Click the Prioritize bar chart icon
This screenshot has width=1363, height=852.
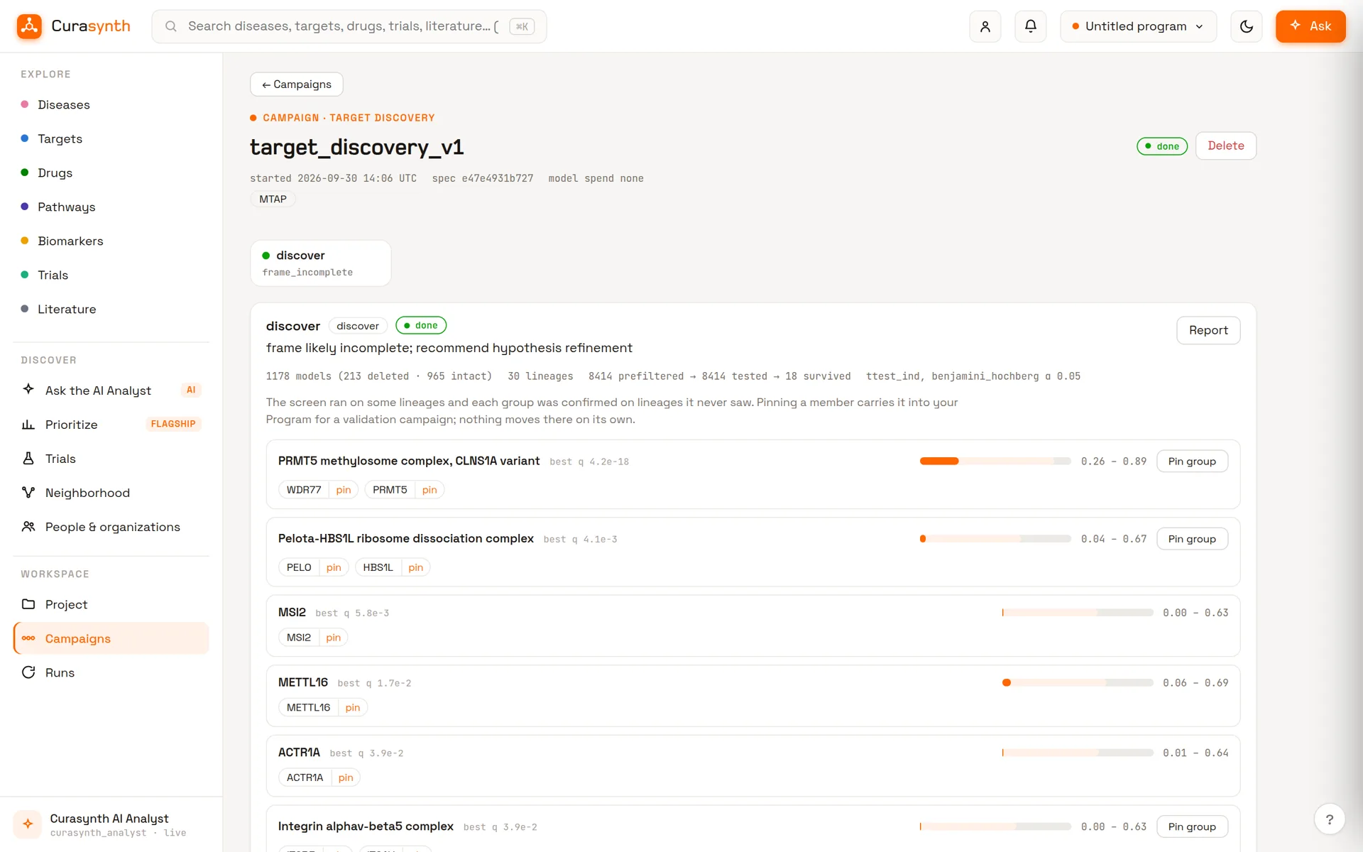tap(28, 424)
